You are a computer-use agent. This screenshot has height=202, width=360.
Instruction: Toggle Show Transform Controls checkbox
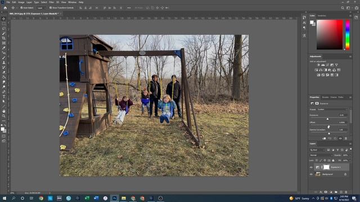[x=51, y=8]
